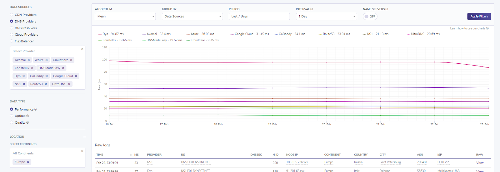Image resolution: width=500 pixels, height=172 pixels.
Task: Clear all selected continents
Action: pos(82,151)
